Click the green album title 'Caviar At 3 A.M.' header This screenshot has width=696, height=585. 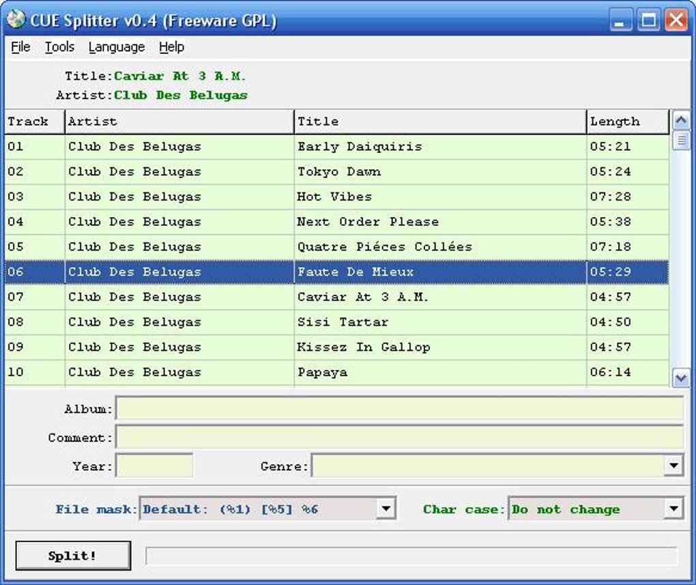click(x=179, y=76)
